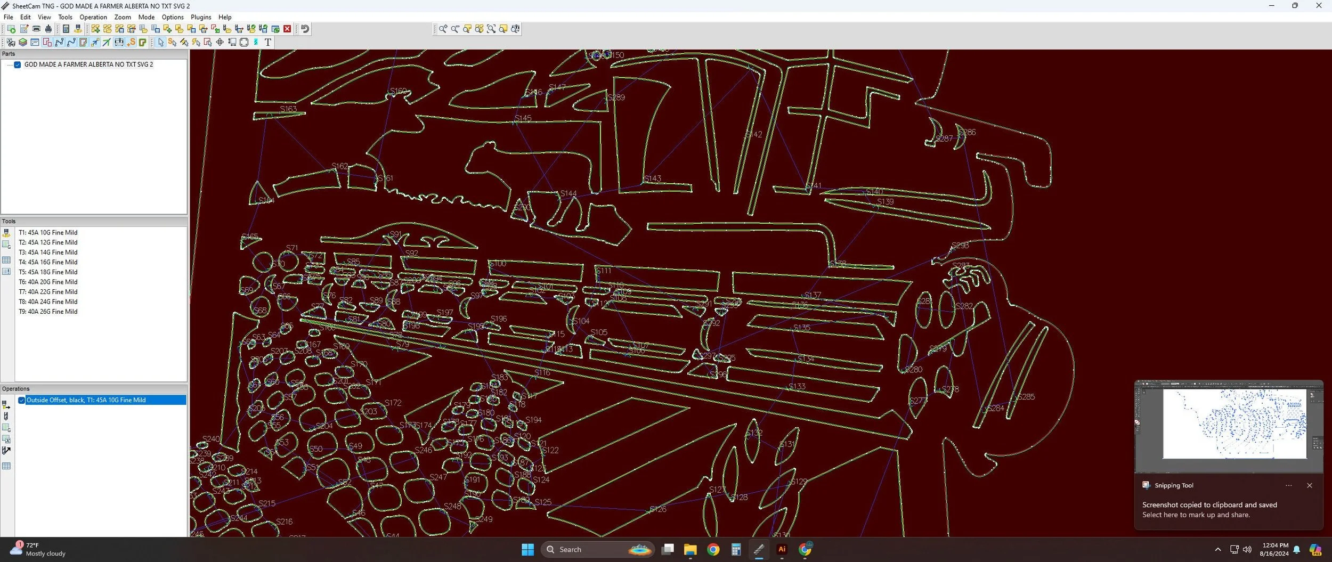Show hidden system tray icons chevron
Viewport: 1332px width, 562px height.
1218,550
